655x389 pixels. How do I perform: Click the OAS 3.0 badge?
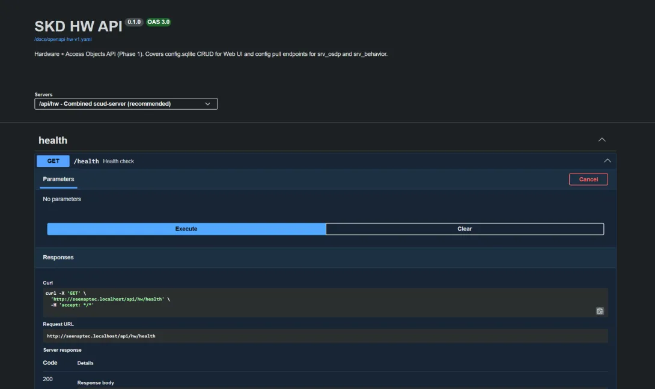point(158,22)
